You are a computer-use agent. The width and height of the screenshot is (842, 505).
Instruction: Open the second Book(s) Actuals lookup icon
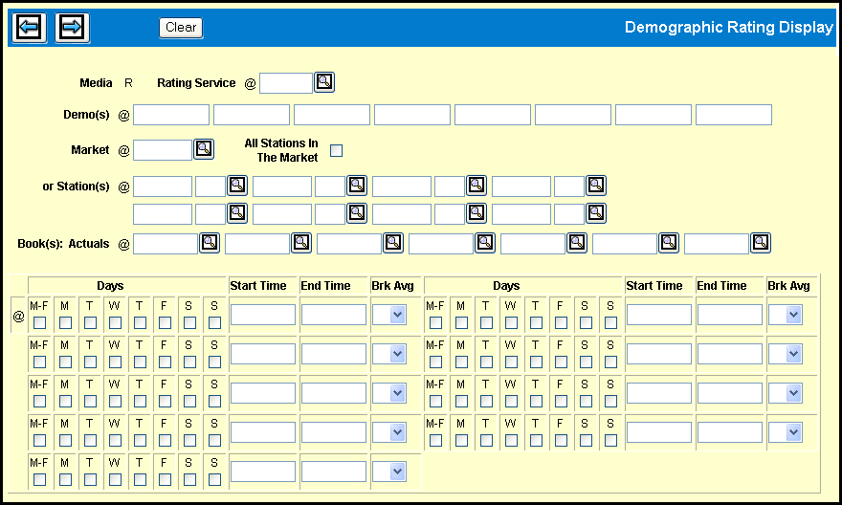point(301,243)
